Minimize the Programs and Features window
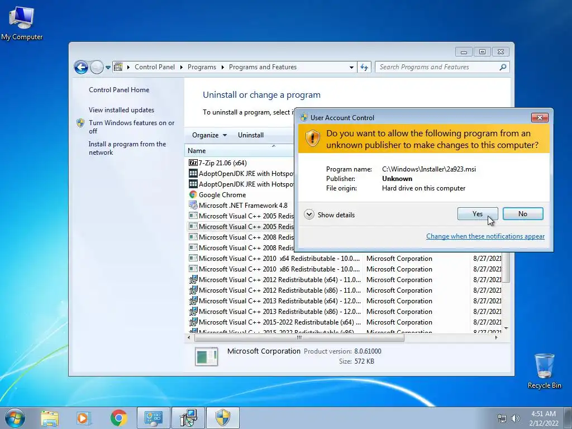Image resolution: width=572 pixels, height=429 pixels. coord(464,52)
